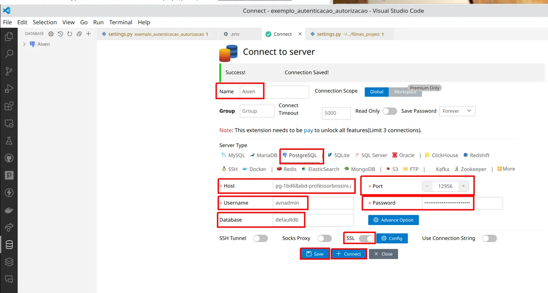Click the Database name input field
The width and height of the screenshot is (548, 293).
(313, 220)
